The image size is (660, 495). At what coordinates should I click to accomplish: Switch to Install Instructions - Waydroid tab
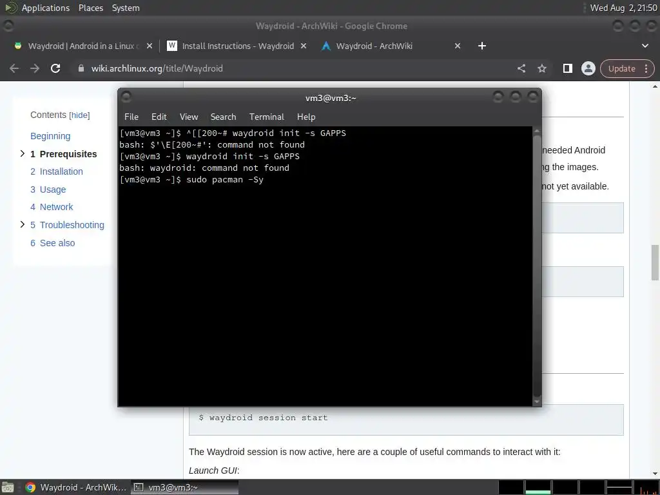238,46
